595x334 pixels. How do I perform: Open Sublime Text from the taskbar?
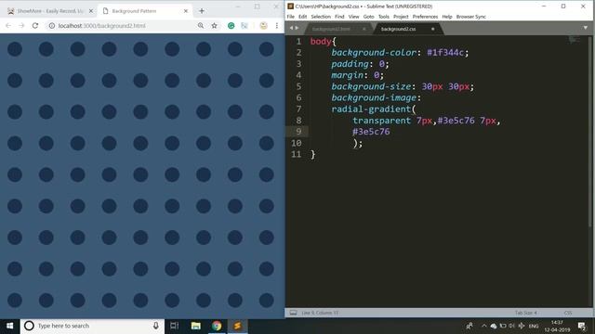[x=238, y=326]
